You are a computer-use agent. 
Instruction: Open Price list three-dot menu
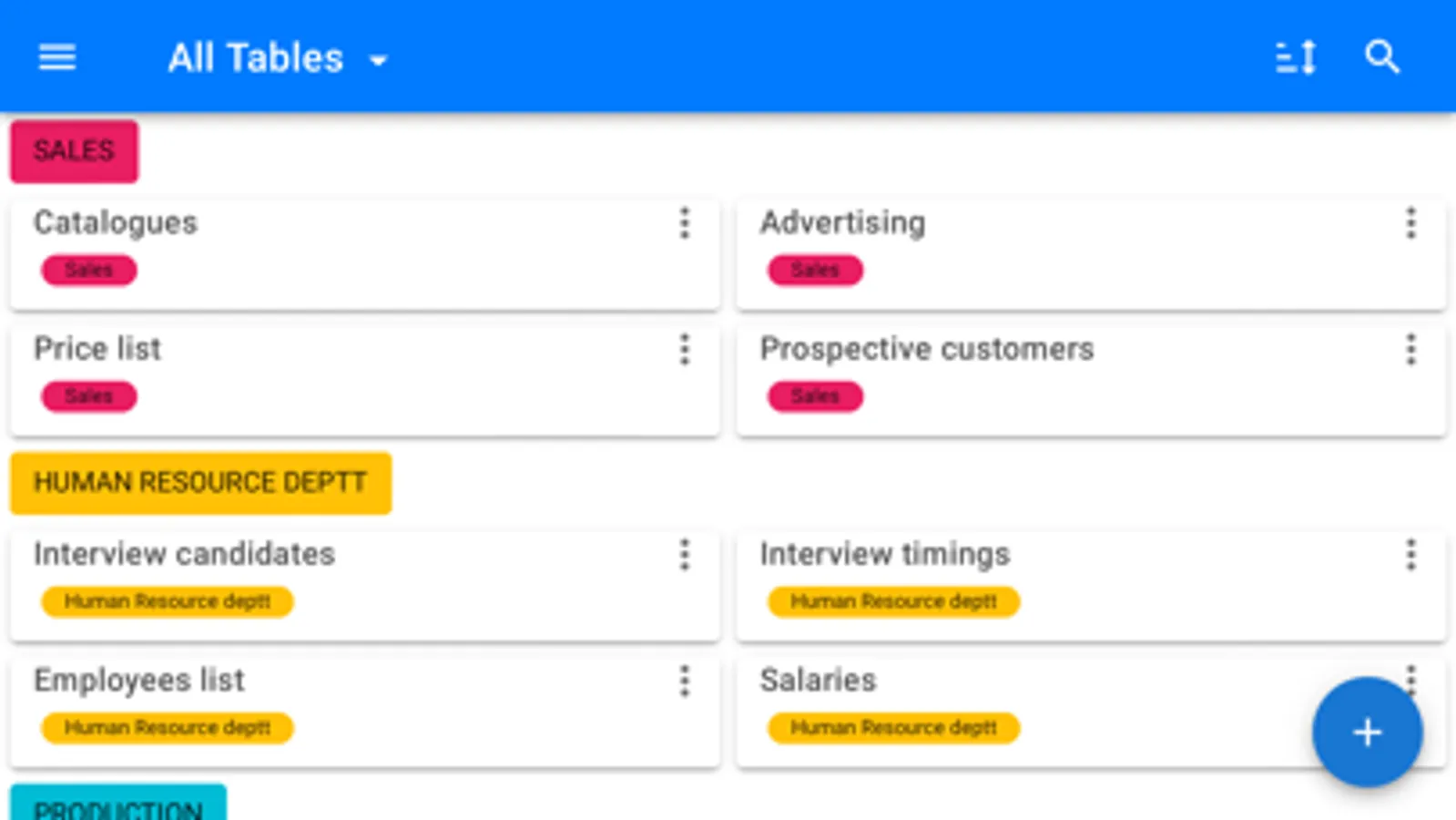[x=685, y=350]
